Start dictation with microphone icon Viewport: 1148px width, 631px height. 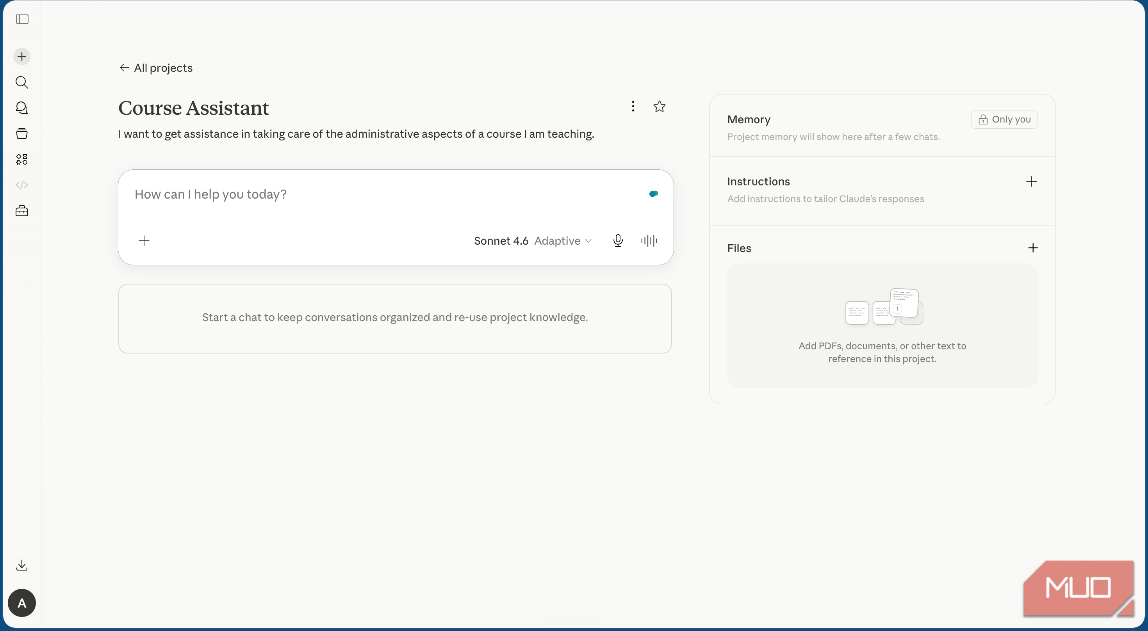pos(618,241)
